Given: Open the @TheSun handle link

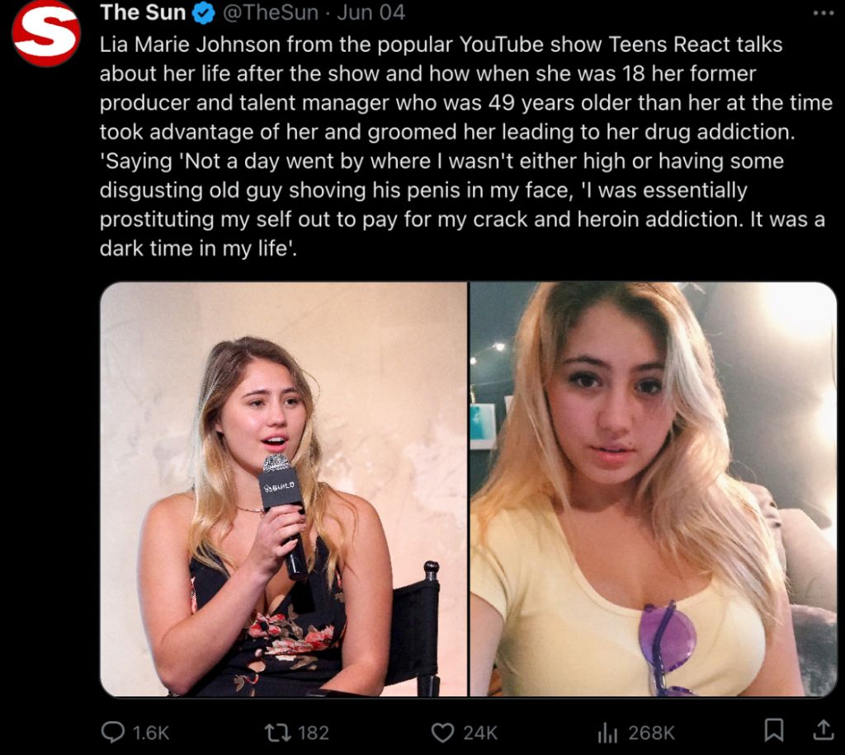Looking at the screenshot, I should (271, 13).
